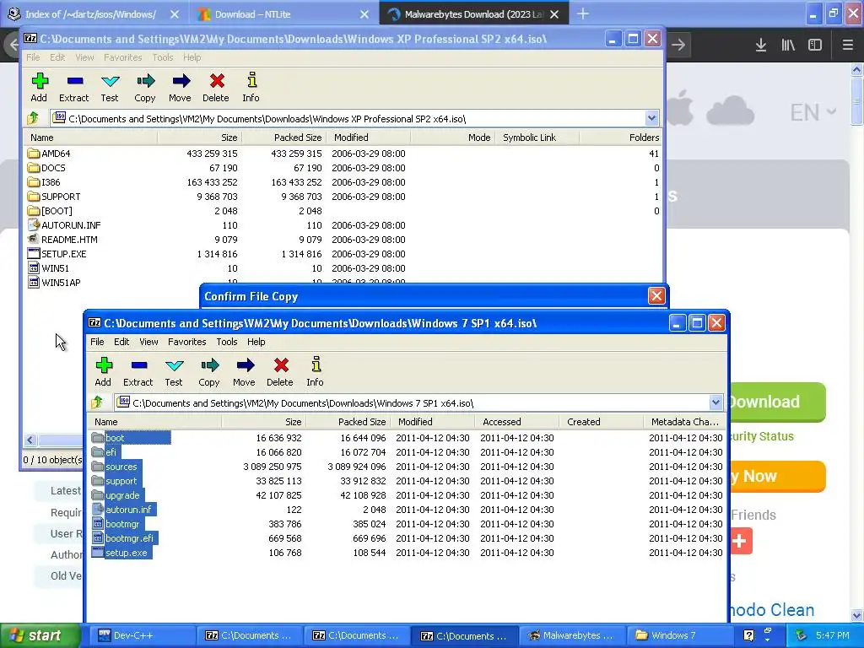
Task: Open the Start menu
Action: click(x=40, y=635)
